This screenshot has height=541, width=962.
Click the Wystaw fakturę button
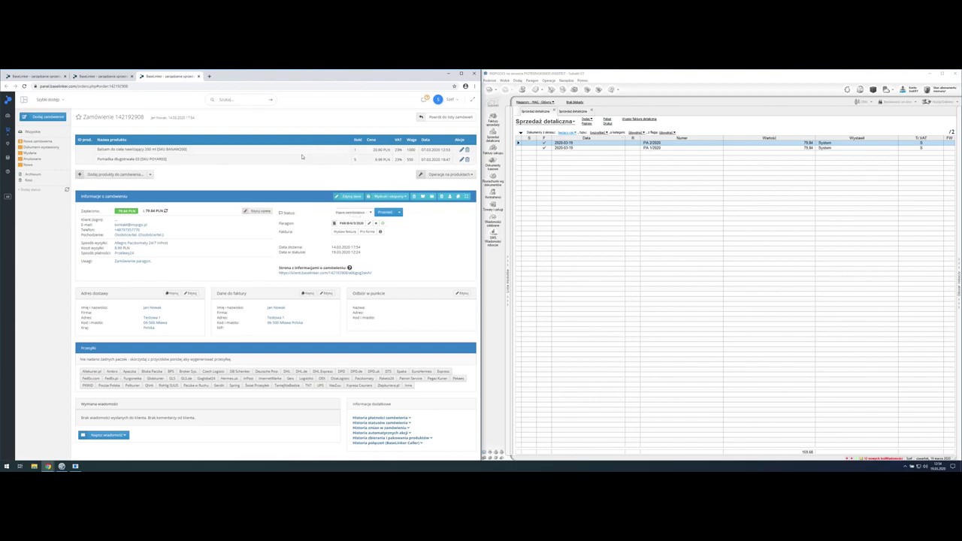tap(345, 231)
